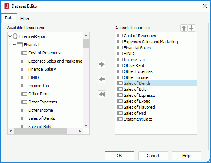This screenshot has width=211, height=163.
Task: Select the Data tab
Action: [x=9, y=18]
